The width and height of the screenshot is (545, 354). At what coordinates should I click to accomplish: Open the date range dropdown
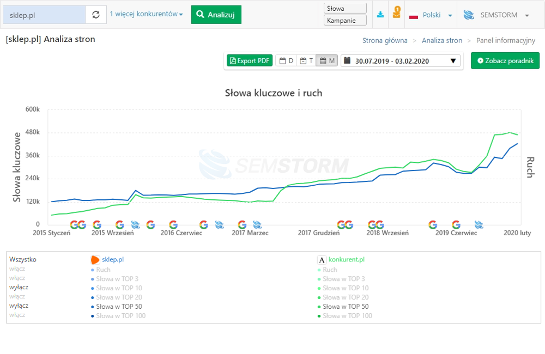point(400,61)
